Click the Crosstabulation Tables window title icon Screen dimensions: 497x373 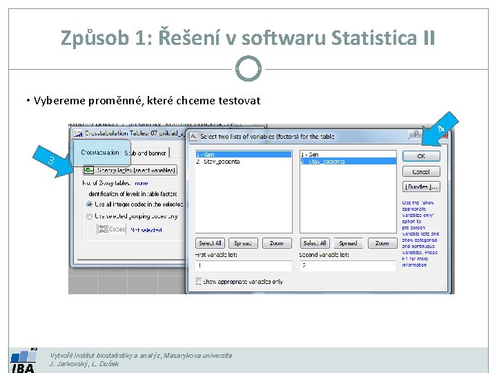[78, 133]
